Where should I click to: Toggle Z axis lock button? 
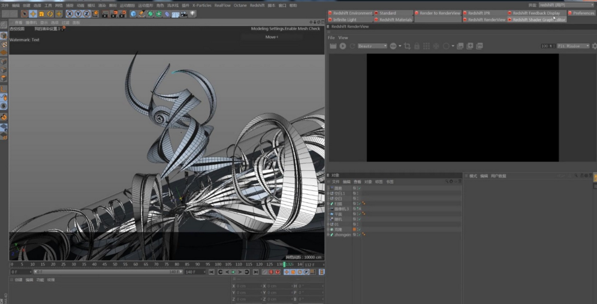click(87, 14)
